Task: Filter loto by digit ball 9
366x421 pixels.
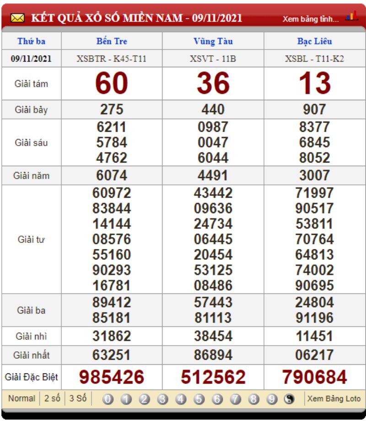Action: [272, 399]
